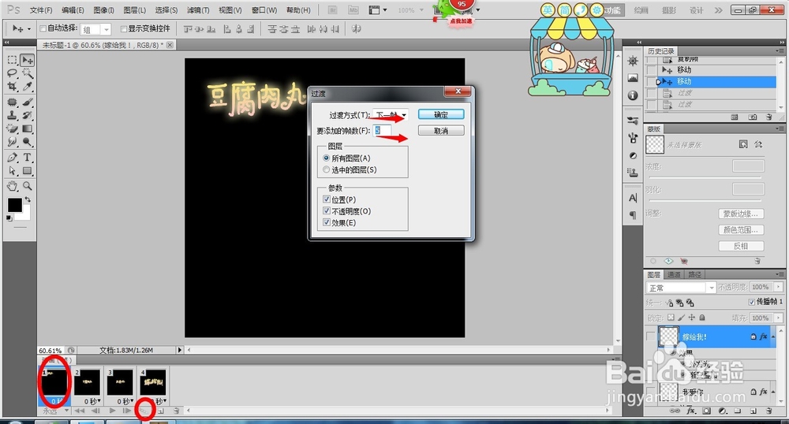The image size is (789, 424).
Task: Switch to the 通道 channels tab
Action: (x=673, y=274)
